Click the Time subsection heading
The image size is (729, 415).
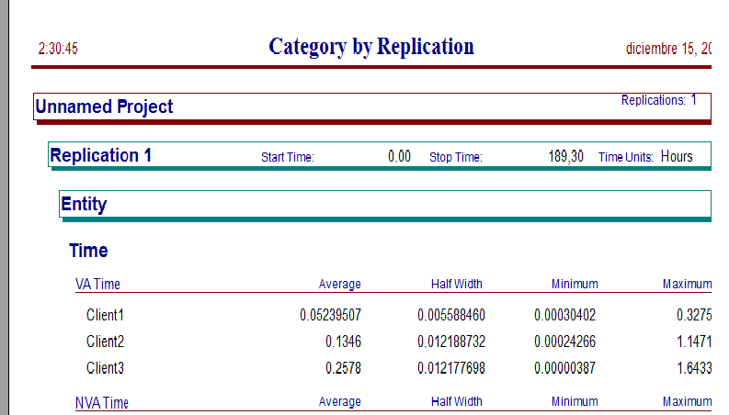88,251
